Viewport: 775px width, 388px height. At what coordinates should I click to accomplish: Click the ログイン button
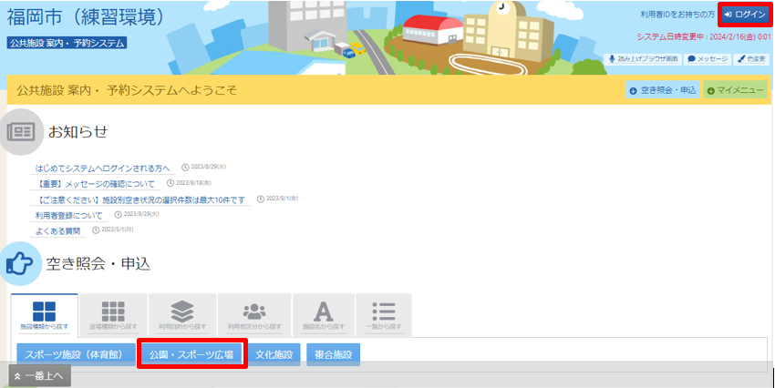pos(745,15)
